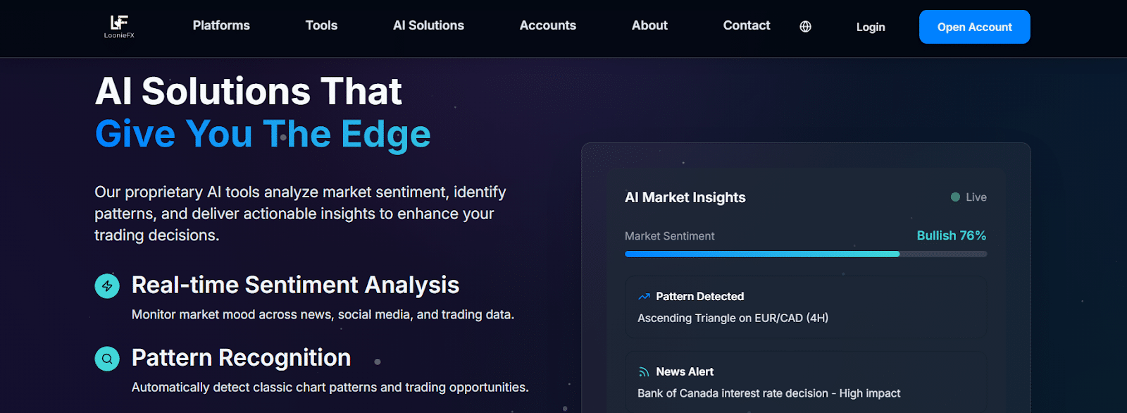Open the Accounts menu item
This screenshot has width=1127, height=413.
[547, 25]
